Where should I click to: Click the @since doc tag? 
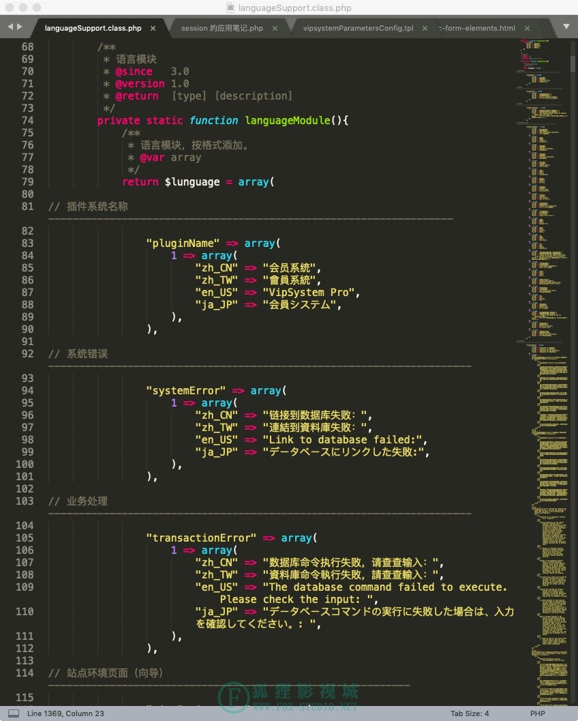coord(134,71)
